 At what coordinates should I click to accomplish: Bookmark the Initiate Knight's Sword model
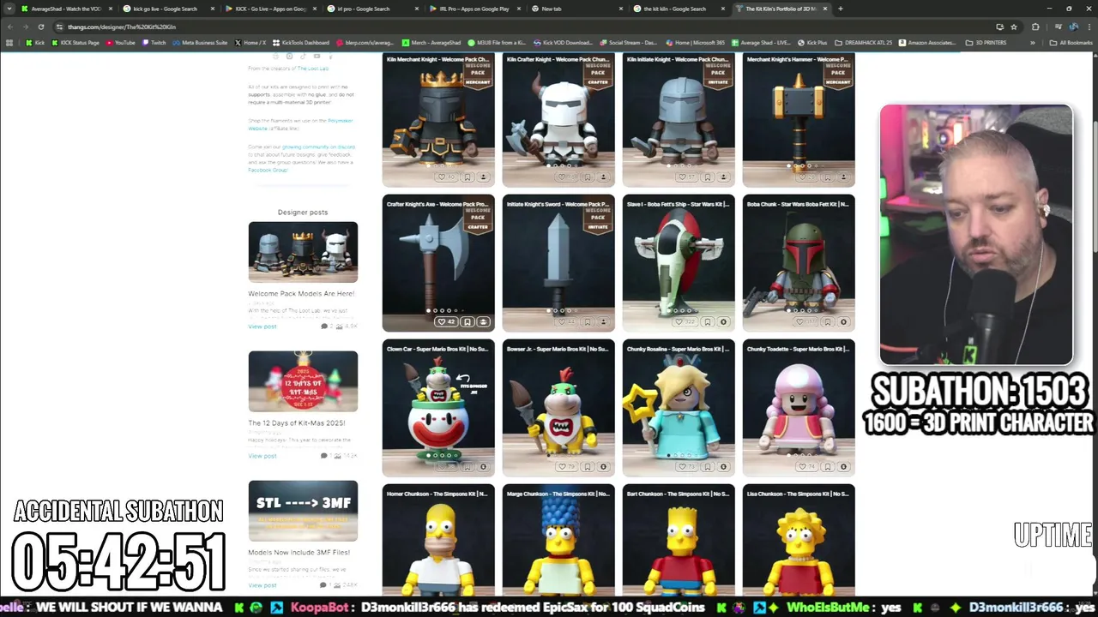588,322
